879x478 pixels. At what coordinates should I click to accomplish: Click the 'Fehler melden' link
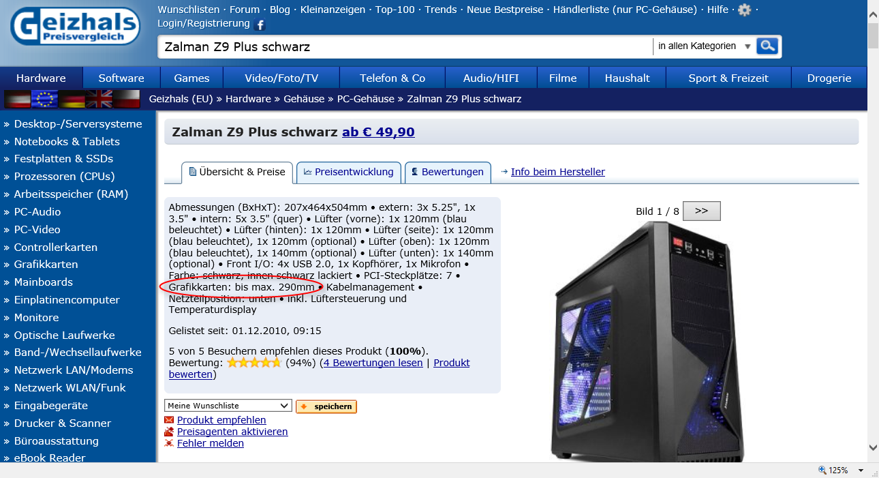click(211, 443)
